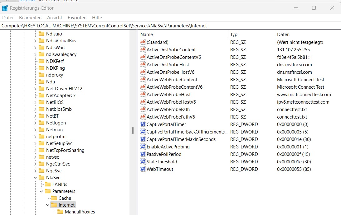Image resolution: width=341 pixels, height=215 pixels.
Task: Click the data cell 131.107.255.255
Action: pos(293,50)
